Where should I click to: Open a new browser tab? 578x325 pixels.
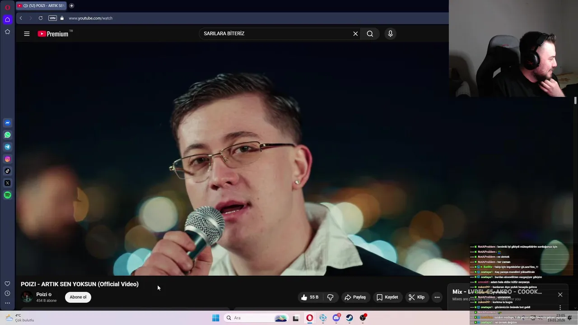click(x=71, y=6)
